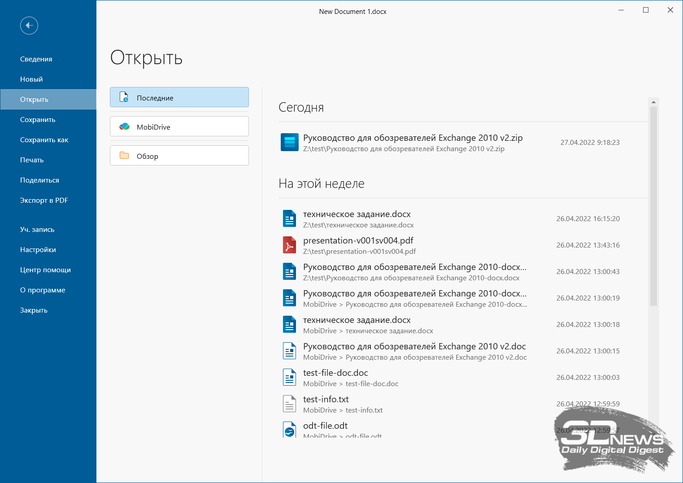
Task: Select Экспорт в PDF
Action: point(48,200)
